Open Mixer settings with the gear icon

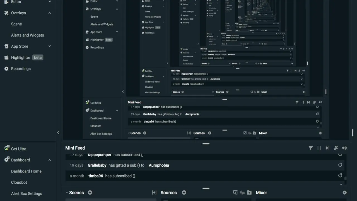(x=345, y=193)
